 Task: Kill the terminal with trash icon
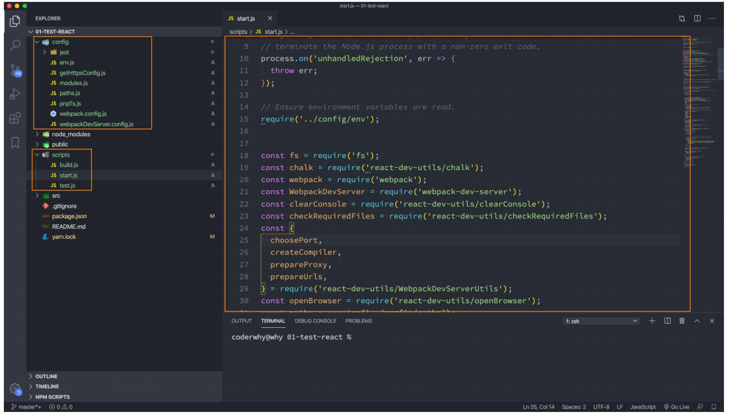(682, 321)
